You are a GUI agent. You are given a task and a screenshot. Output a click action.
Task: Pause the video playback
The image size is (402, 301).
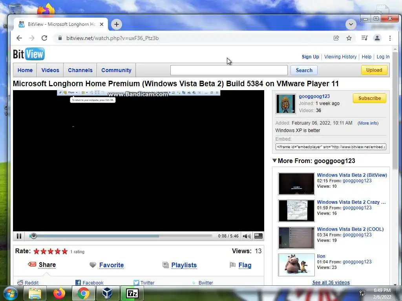click(19, 236)
